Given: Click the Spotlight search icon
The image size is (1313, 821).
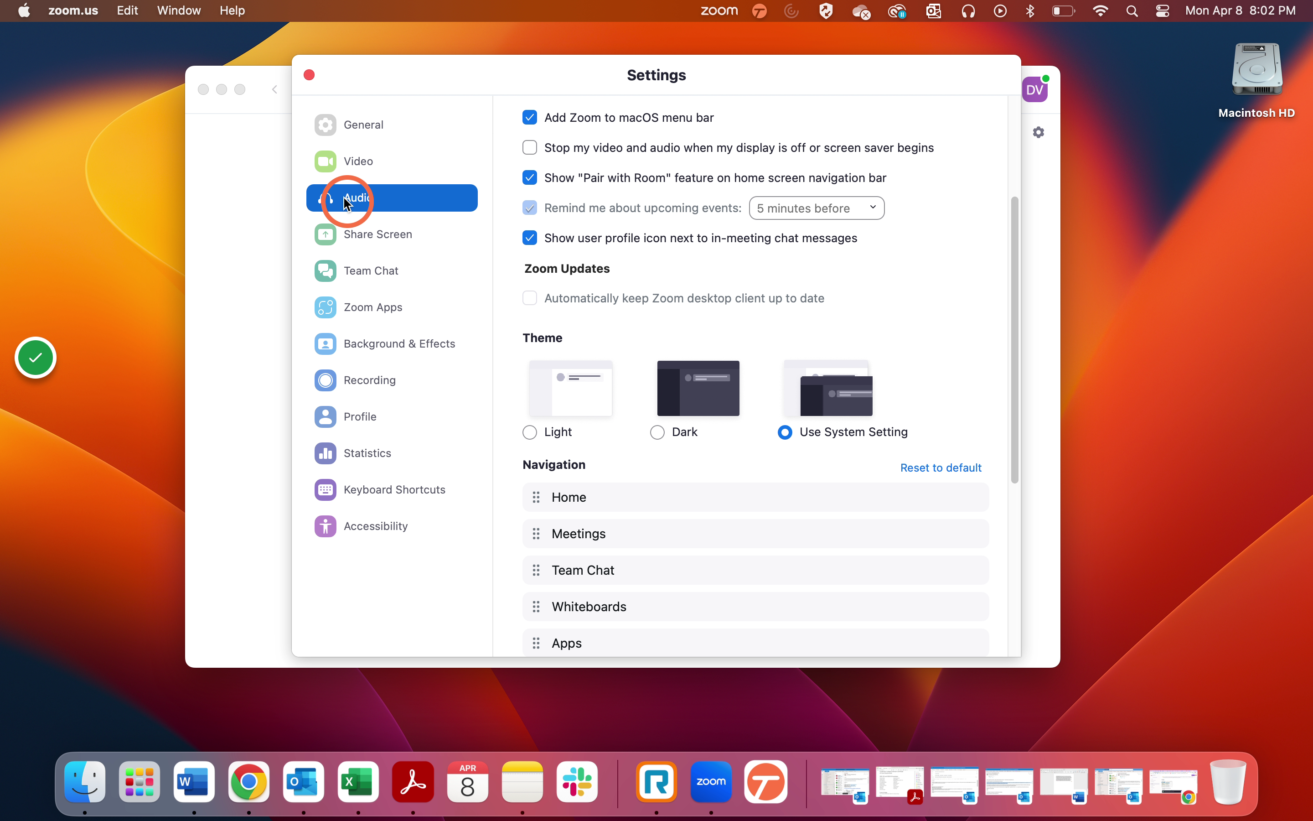Looking at the screenshot, I should click(x=1131, y=11).
